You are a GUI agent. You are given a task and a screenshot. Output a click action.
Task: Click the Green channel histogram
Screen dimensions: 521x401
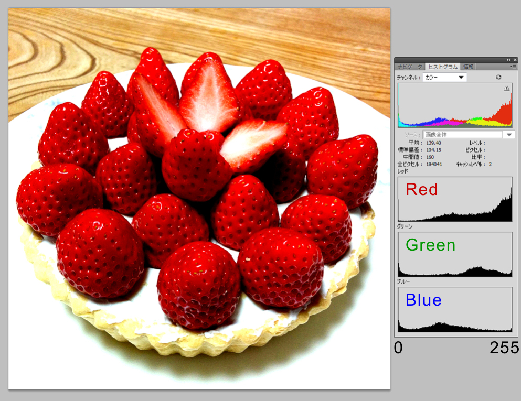coord(455,254)
